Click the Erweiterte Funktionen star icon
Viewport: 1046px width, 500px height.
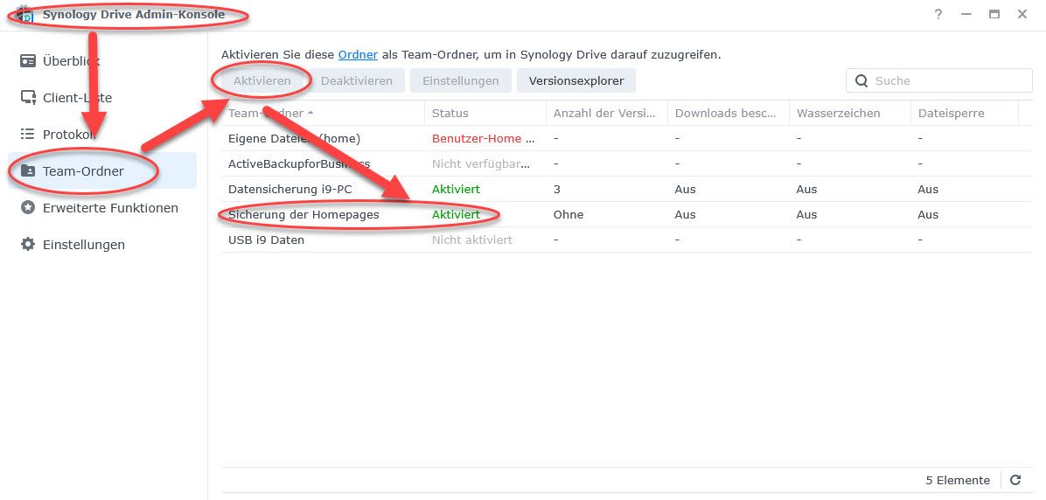click(x=28, y=208)
